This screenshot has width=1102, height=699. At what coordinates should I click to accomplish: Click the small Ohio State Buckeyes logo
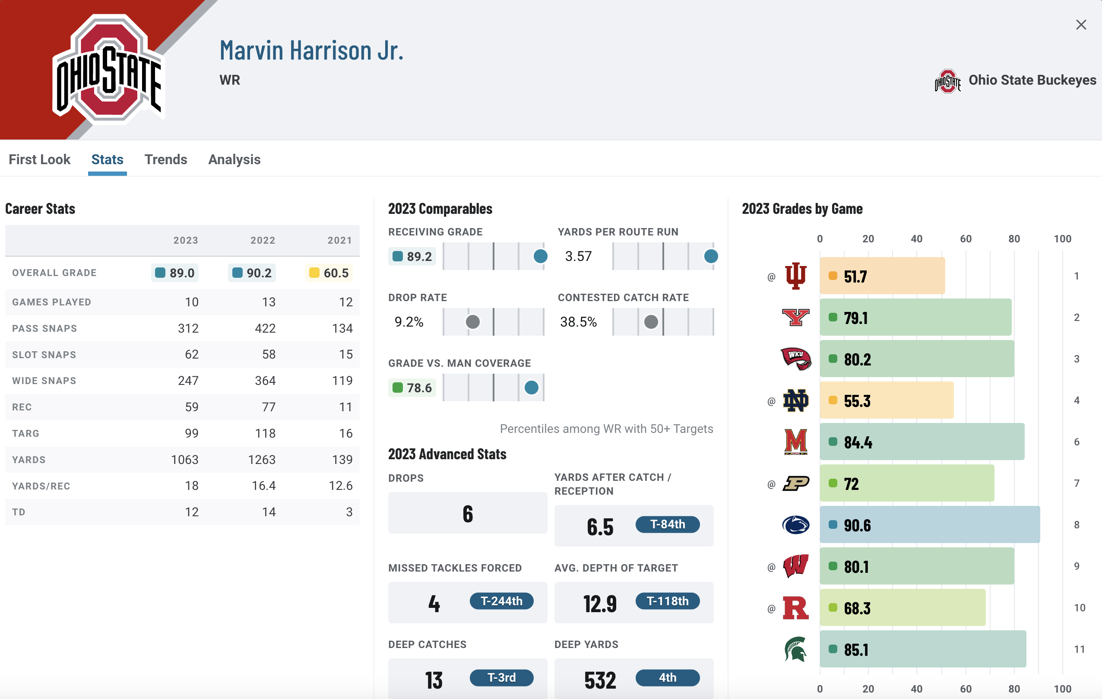pyautogui.click(x=947, y=81)
